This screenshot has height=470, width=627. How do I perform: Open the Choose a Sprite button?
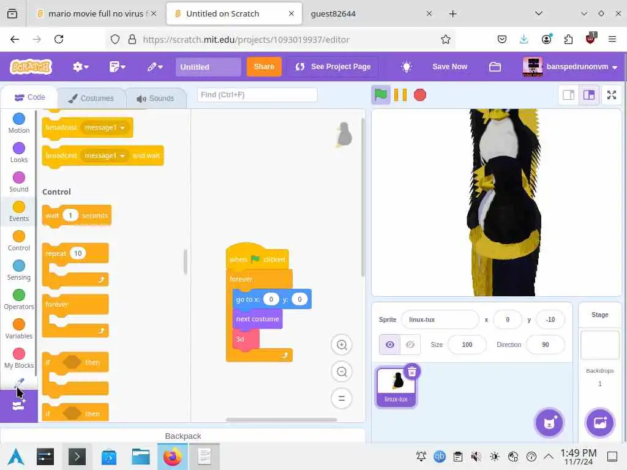coord(549,423)
